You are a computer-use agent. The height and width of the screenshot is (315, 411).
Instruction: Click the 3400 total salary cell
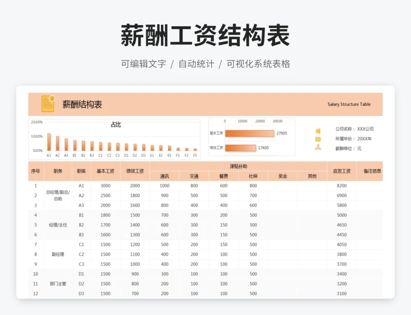point(342,274)
